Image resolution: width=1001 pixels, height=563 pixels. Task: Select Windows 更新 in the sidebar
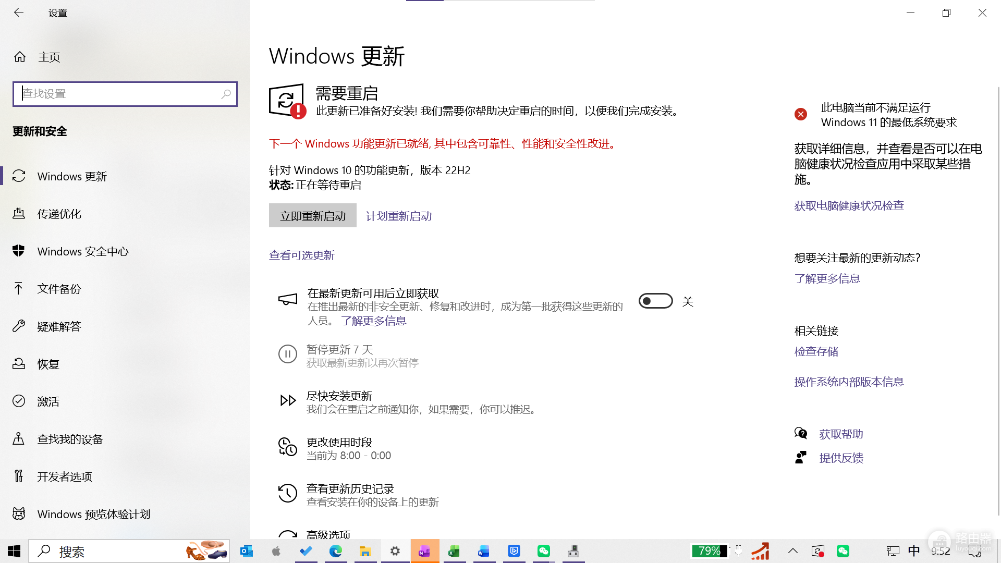[125, 176]
